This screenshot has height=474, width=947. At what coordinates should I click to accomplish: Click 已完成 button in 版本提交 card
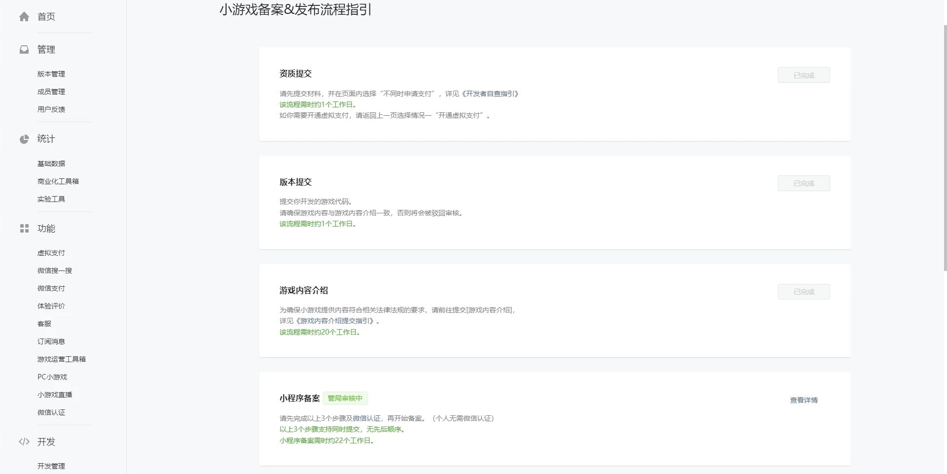804,183
